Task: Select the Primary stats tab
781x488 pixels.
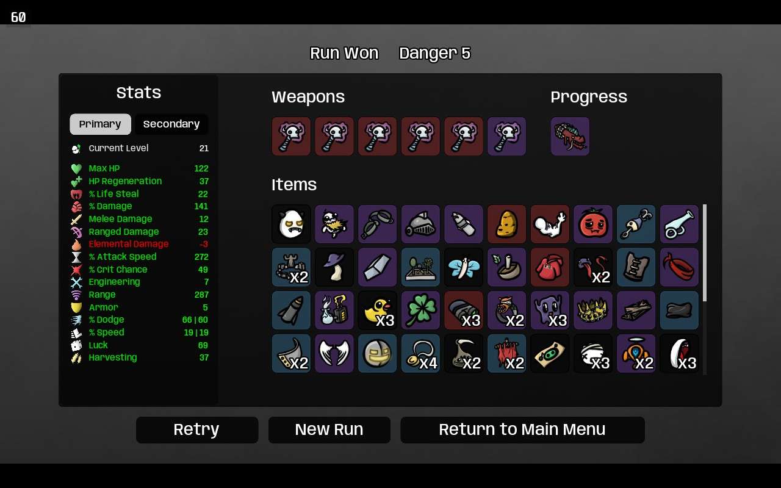Action: point(100,124)
